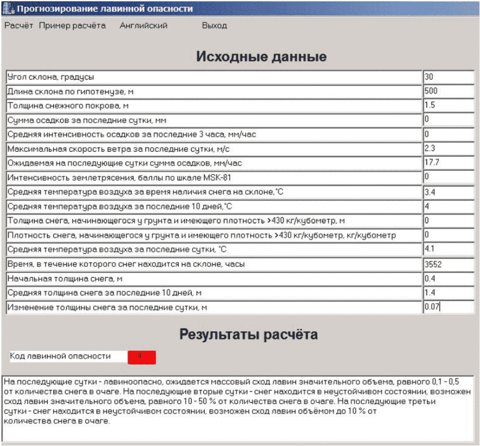480x446 pixels.
Task: Focus the Интенсивность землетрясения MSK-81 field
Action: (448, 177)
